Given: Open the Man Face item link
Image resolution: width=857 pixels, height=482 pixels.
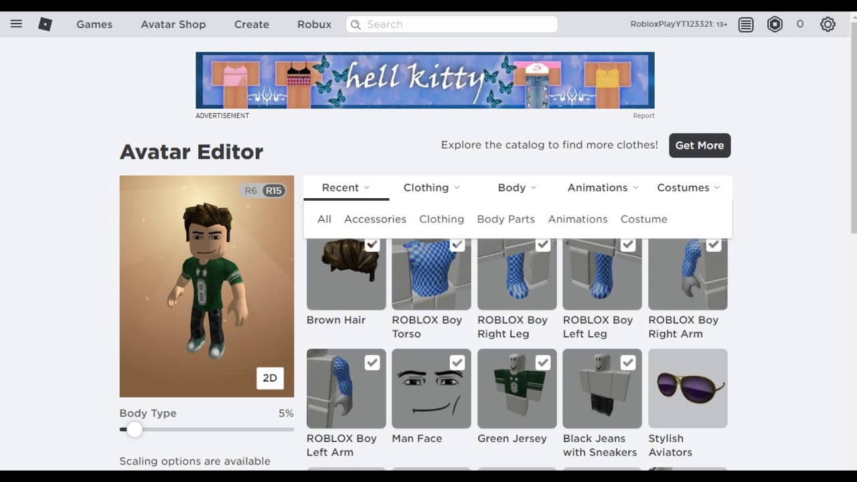Looking at the screenshot, I should (417, 438).
